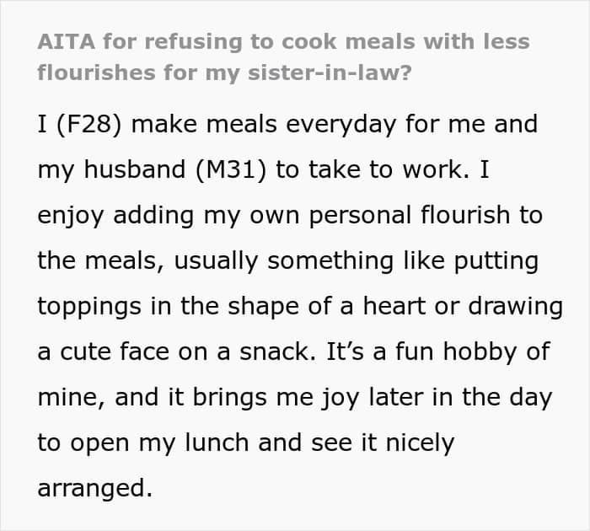This screenshot has width=590, height=531.
Task: Click the word "heart" in the paragraph
Action: (x=394, y=306)
